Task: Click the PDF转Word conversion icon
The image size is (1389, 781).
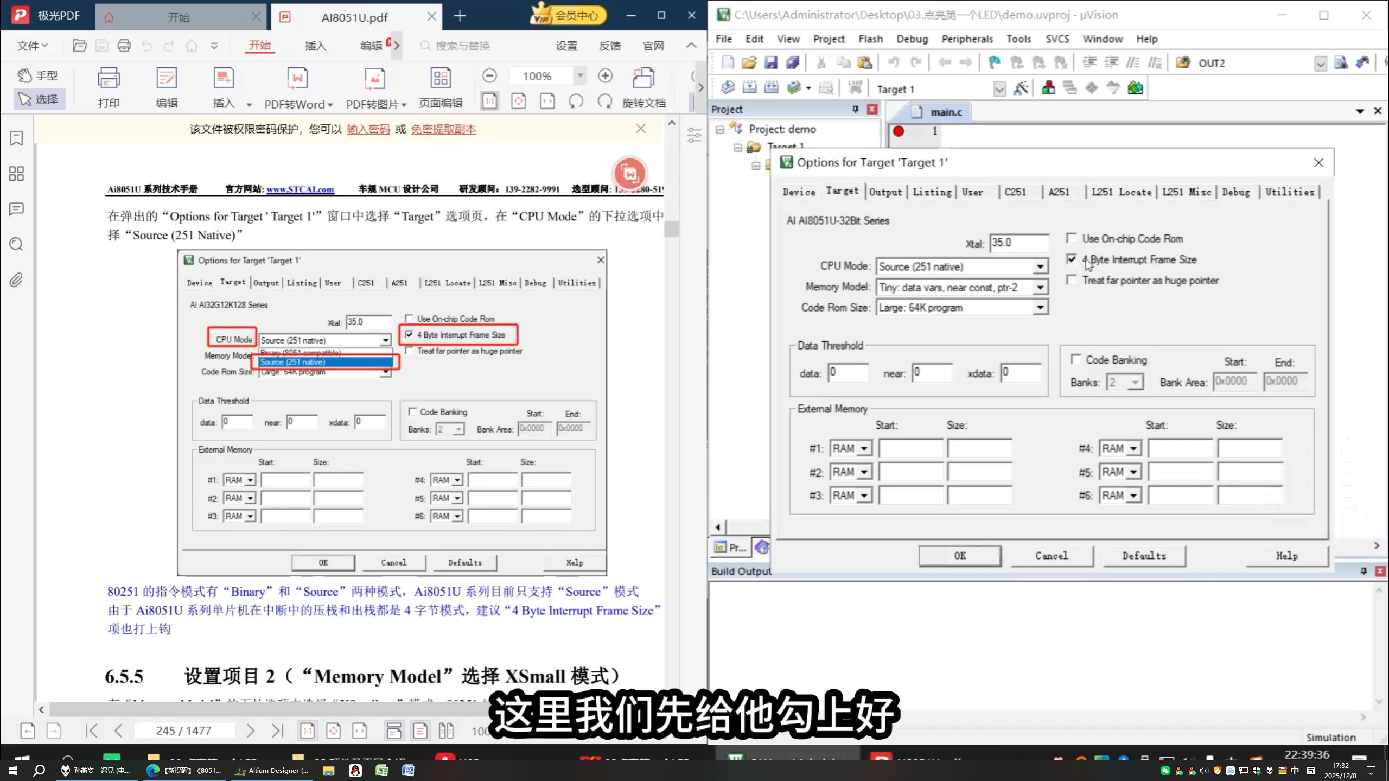Action: click(296, 86)
